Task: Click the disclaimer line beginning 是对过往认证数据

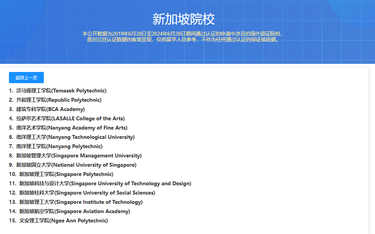Action: [x=183, y=40]
